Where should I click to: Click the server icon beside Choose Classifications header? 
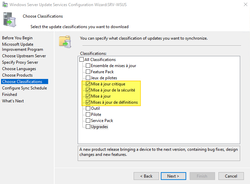(9, 20)
